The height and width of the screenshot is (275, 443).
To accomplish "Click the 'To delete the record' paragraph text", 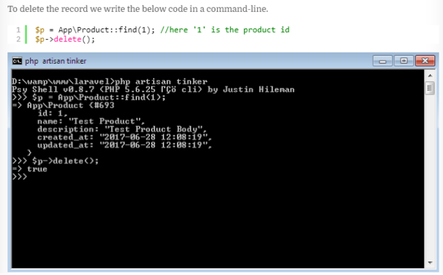I will pos(138,9).
